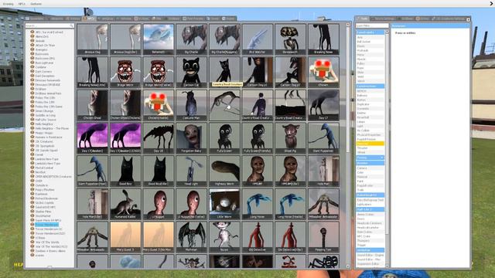Click the NPC grid scroll-down arrow
Screen dimensions: 495x278
pos(348,266)
